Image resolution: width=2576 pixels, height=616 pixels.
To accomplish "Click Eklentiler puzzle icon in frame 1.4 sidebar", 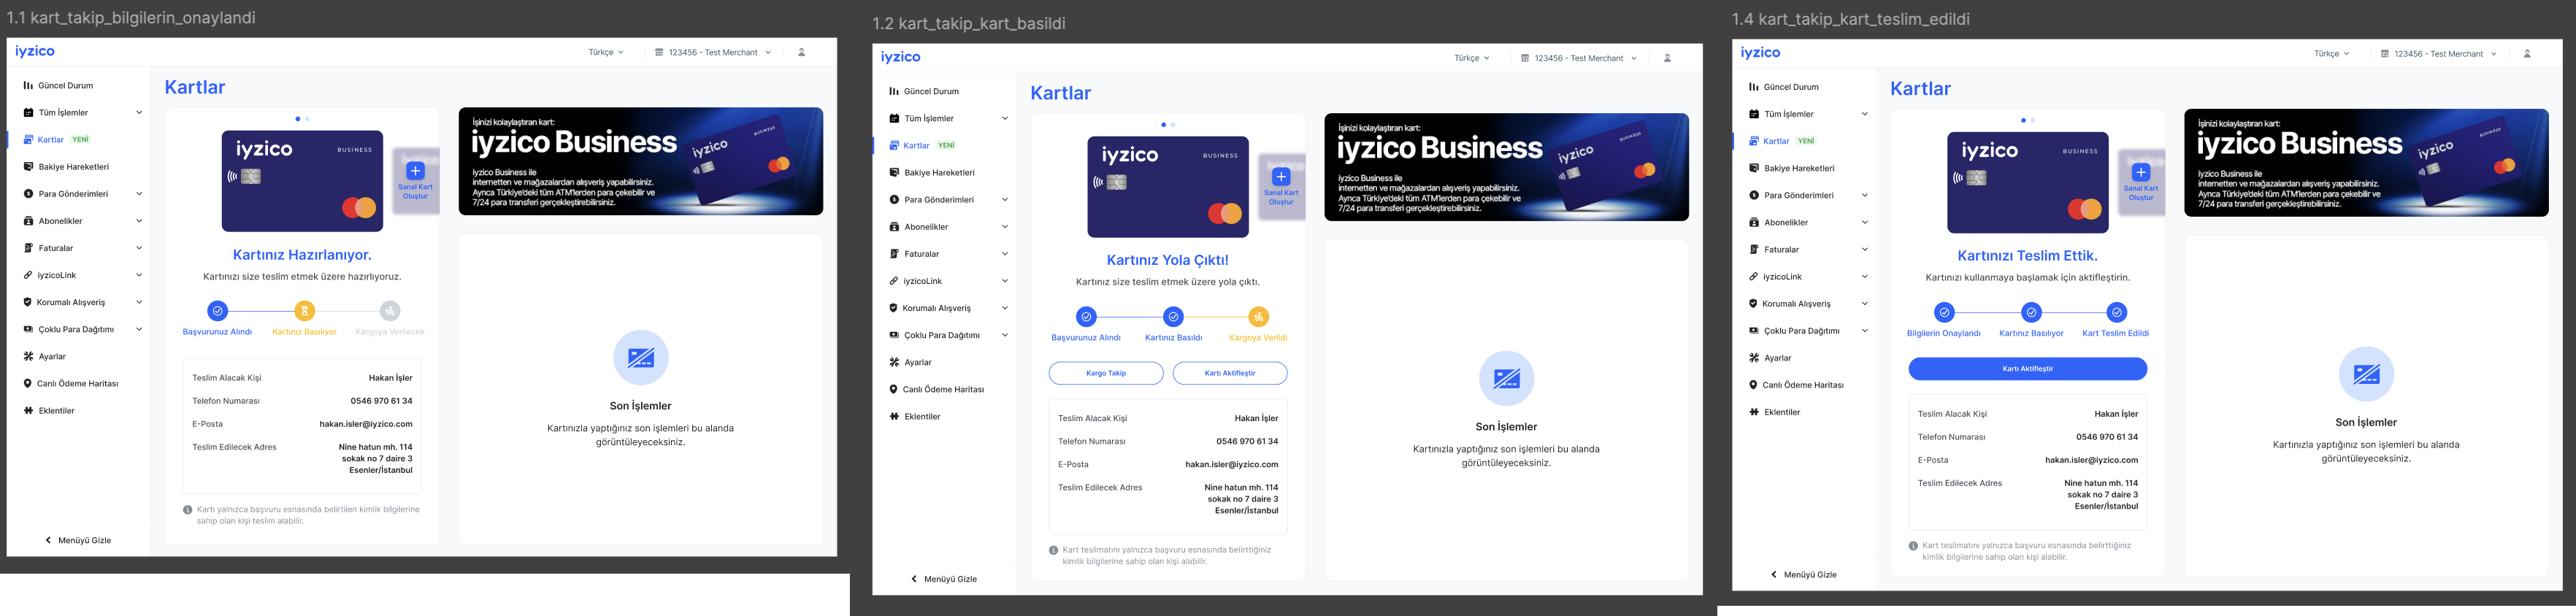I will [x=1754, y=412].
